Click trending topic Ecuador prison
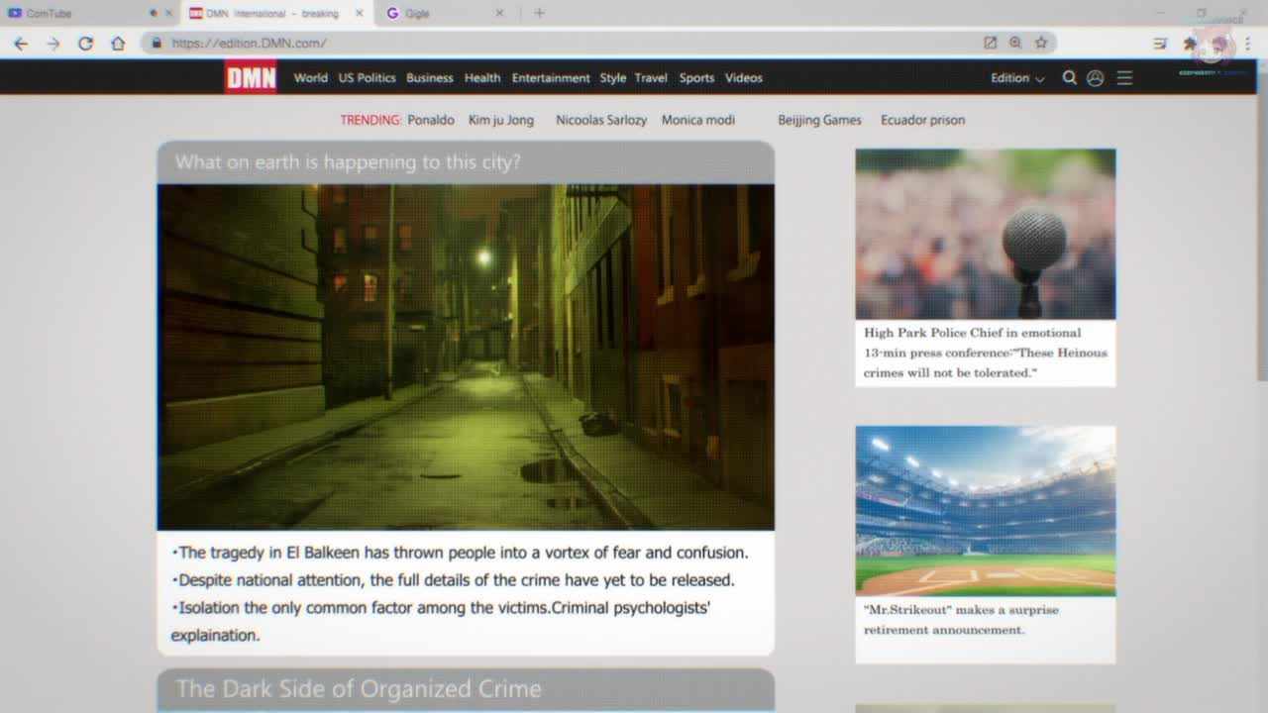 (922, 120)
